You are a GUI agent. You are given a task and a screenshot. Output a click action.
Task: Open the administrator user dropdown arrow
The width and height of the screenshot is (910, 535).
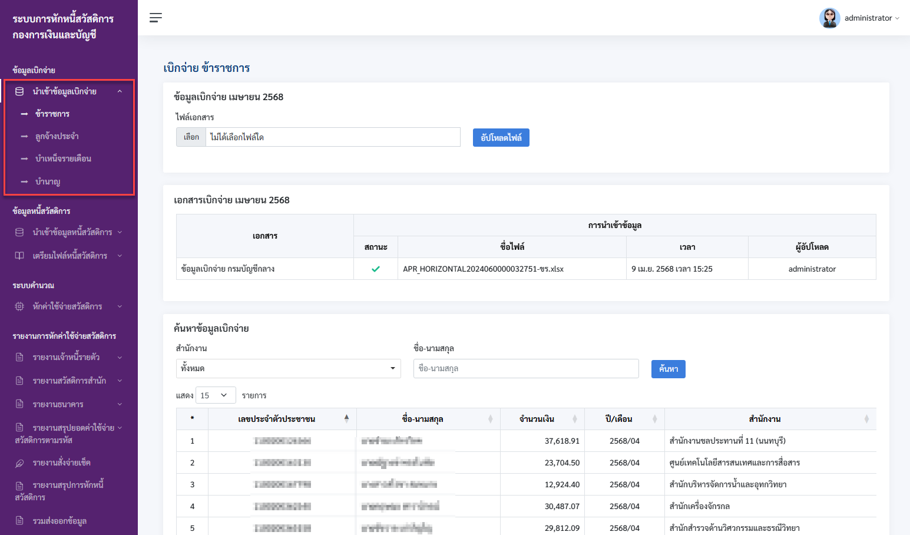coord(897,18)
